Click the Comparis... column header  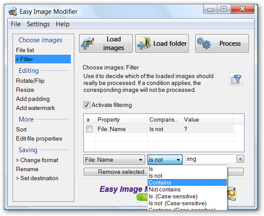164,119
